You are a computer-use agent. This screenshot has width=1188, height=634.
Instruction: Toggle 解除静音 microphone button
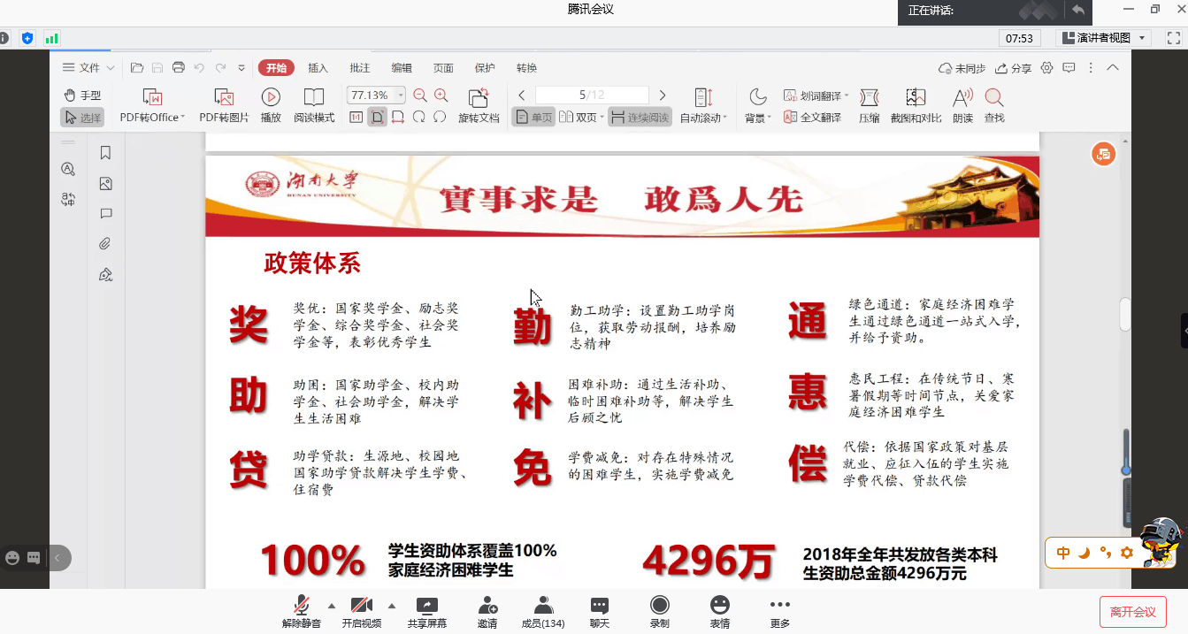(x=302, y=606)
